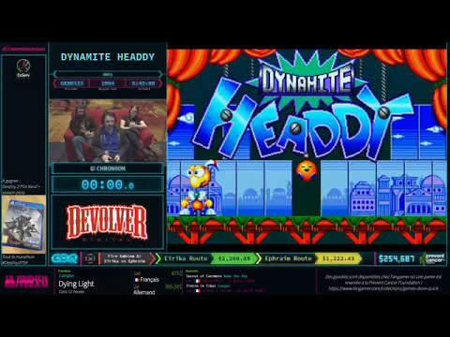Click the commentator avatar above the ExServ label
The height and width of the screenshot is (337, 450).
[23, 66]
